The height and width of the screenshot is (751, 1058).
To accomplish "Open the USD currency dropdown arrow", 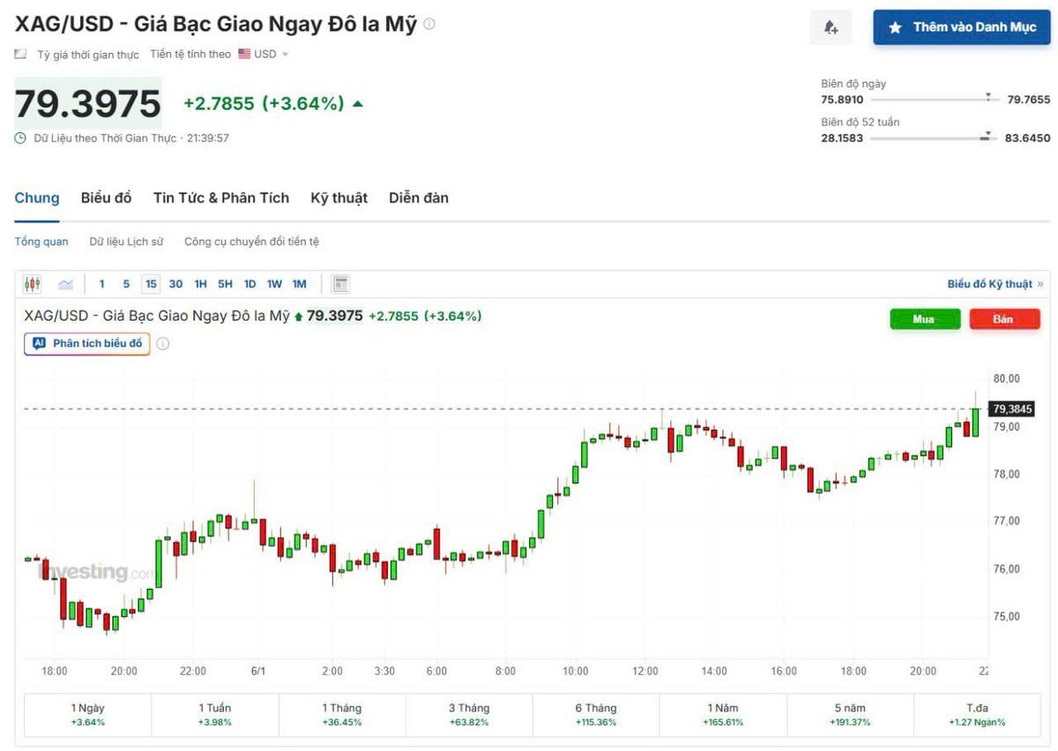I will [x=285, y=55].
